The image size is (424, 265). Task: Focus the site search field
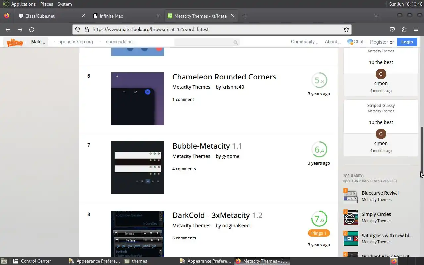pos(207,42)
